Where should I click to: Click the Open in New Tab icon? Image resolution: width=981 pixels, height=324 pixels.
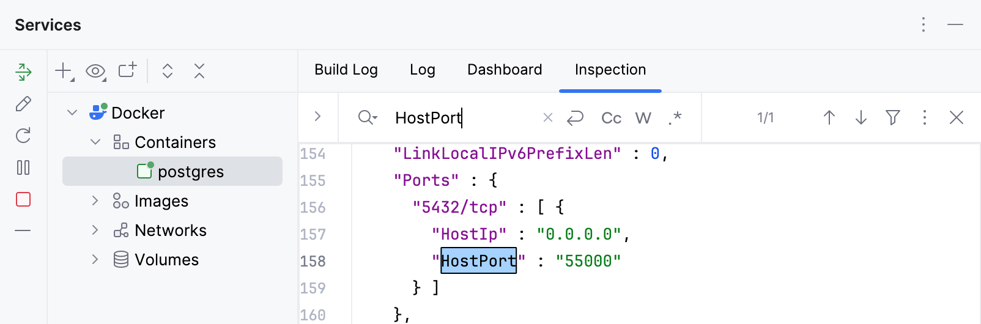coord(127,70)
